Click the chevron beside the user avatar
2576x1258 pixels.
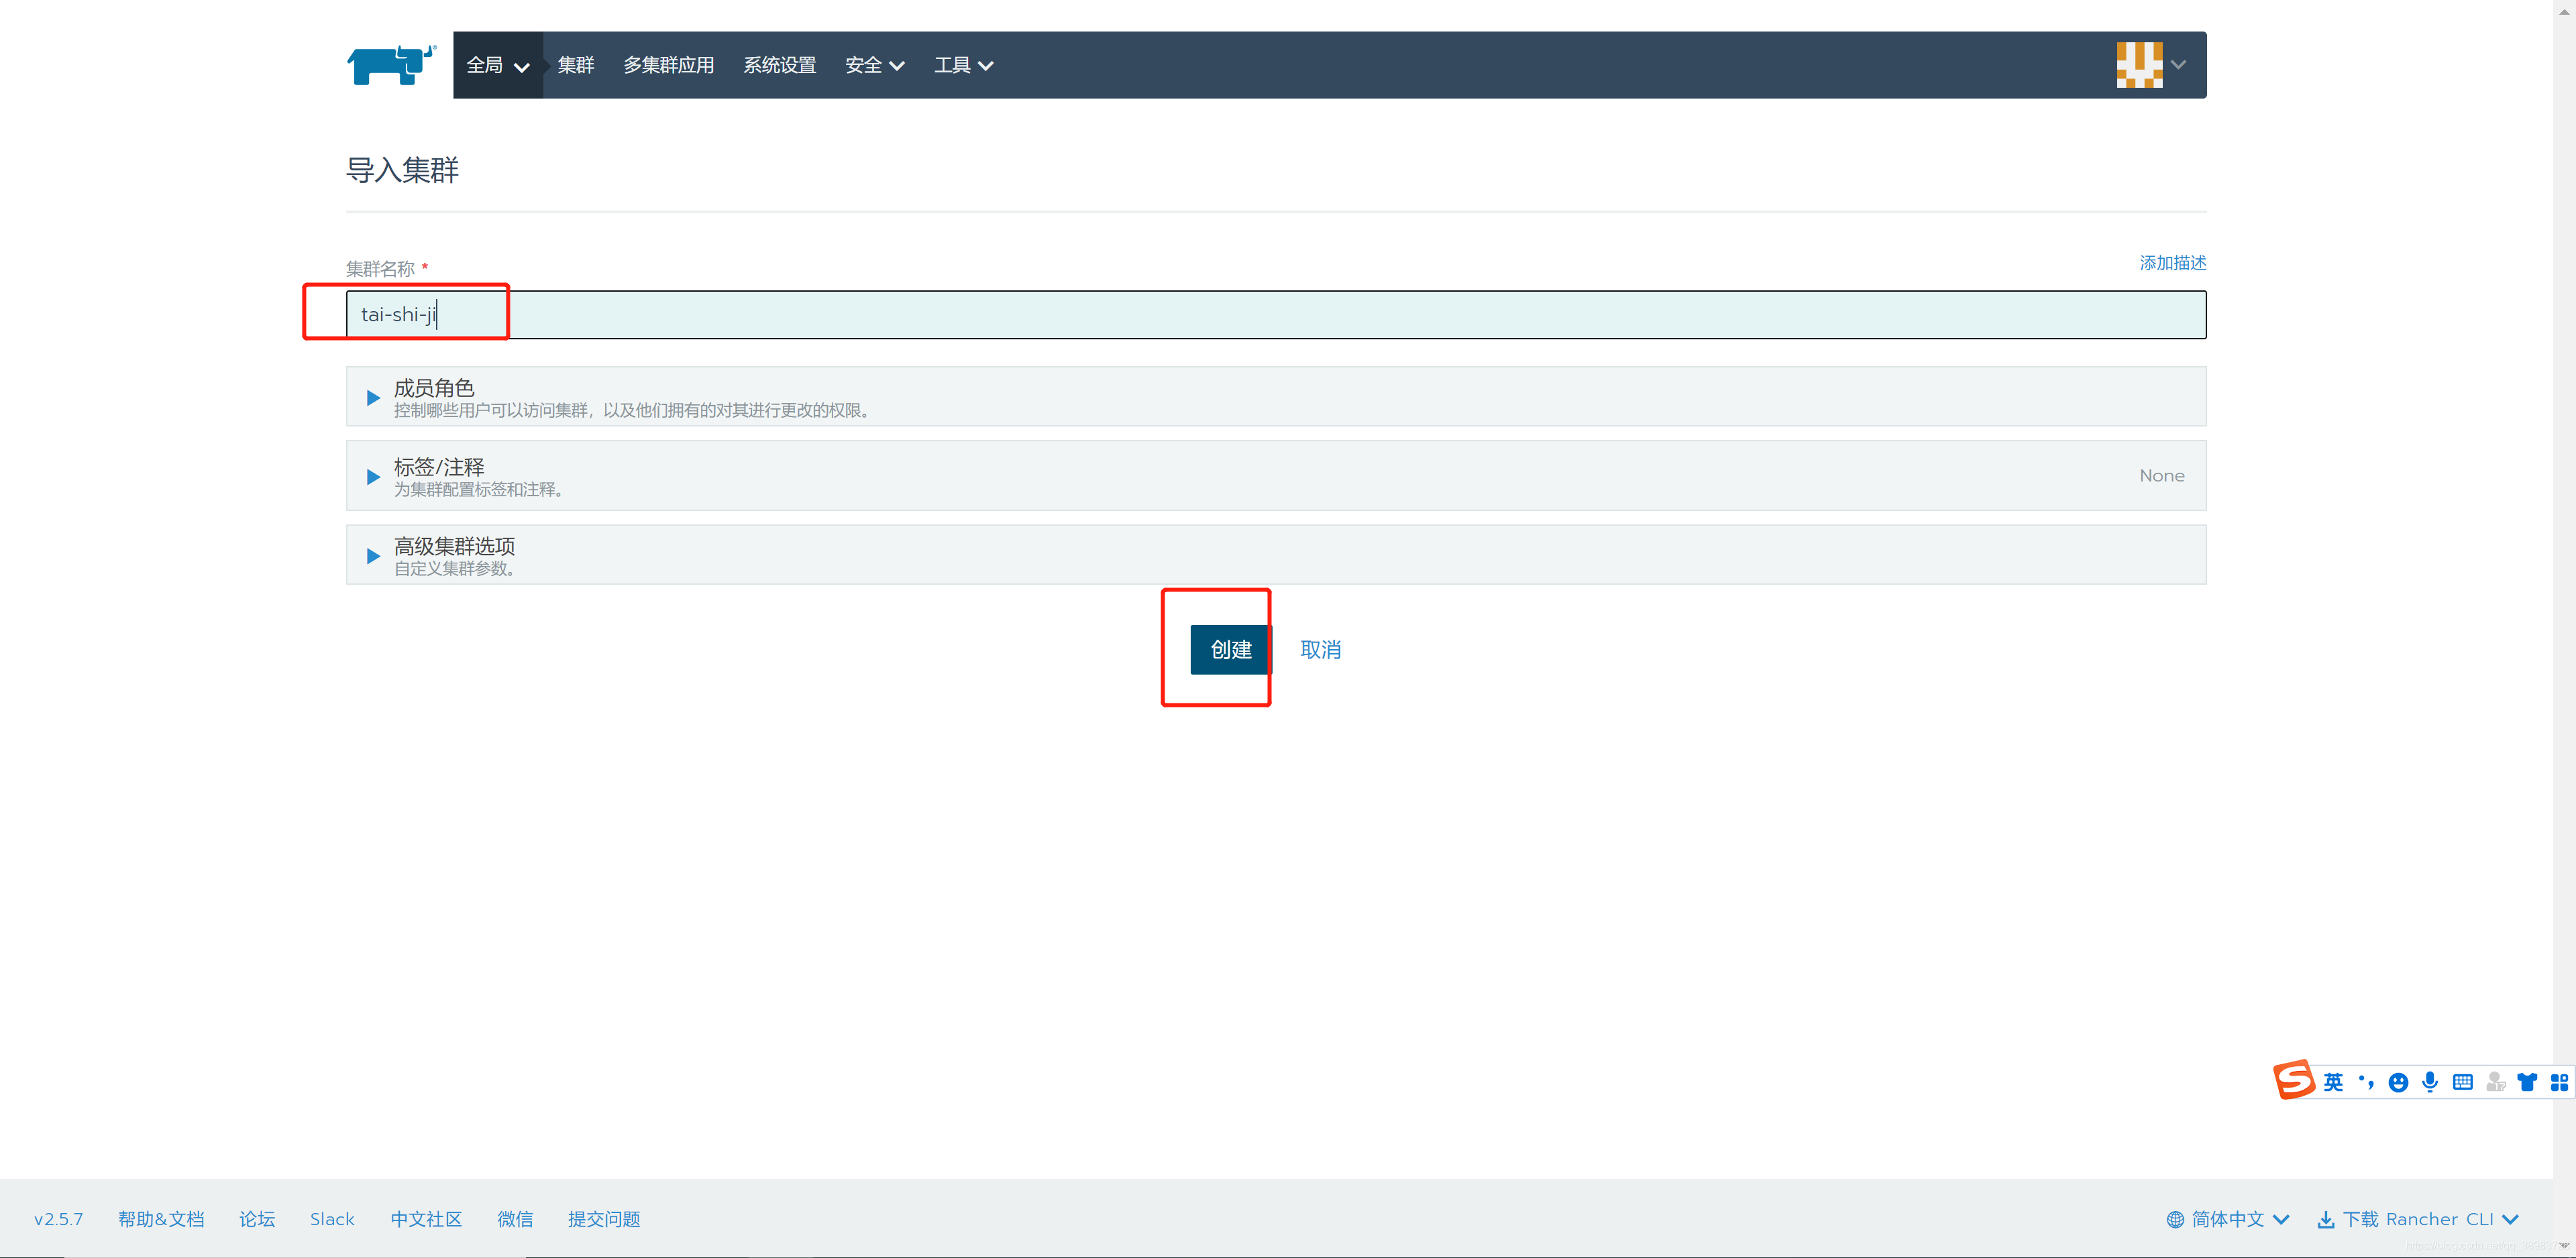pos(2179,65)
